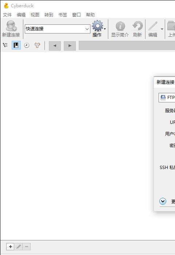This screenshot has height=255, width=175.
Task: Remove bookmark with the minus button
Action: [27, 247]
